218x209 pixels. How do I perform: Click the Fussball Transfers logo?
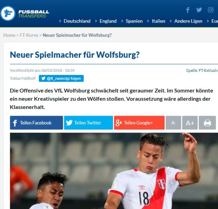click(x=25, y=13)
